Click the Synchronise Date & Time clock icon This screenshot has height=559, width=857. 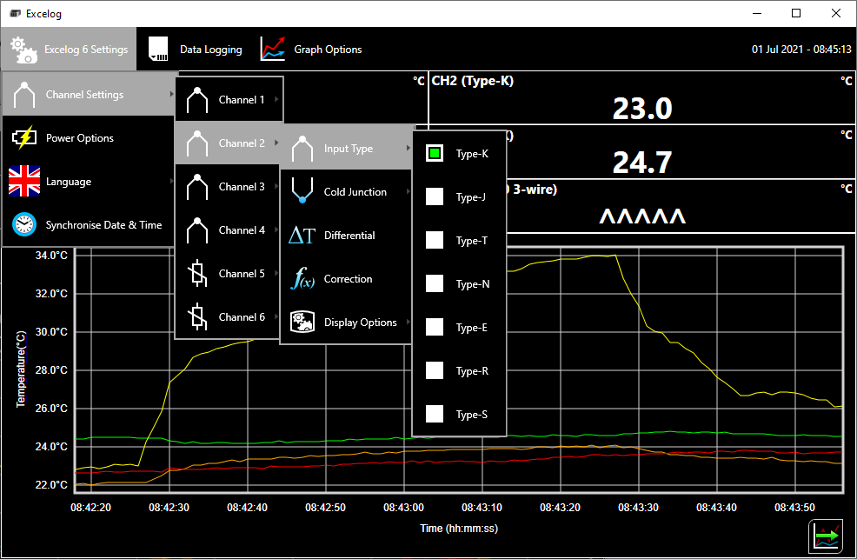coord(24,224)
